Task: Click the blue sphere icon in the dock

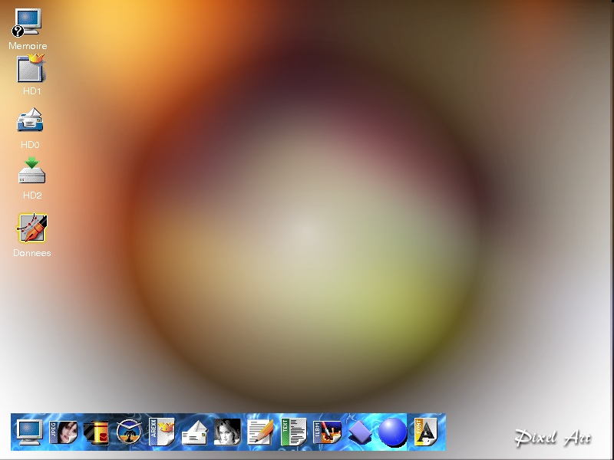Action: pos(391,433)
